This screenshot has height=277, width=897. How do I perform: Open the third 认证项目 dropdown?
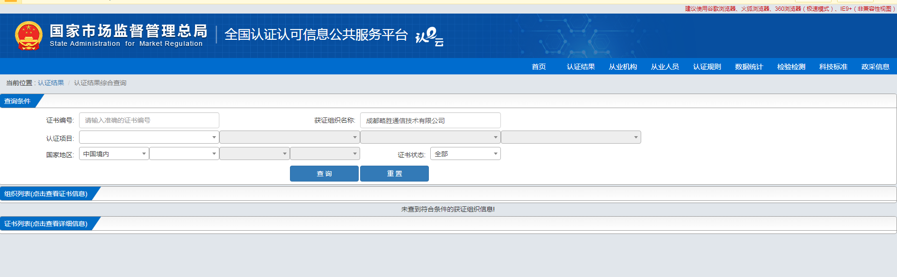click(430, 137)
